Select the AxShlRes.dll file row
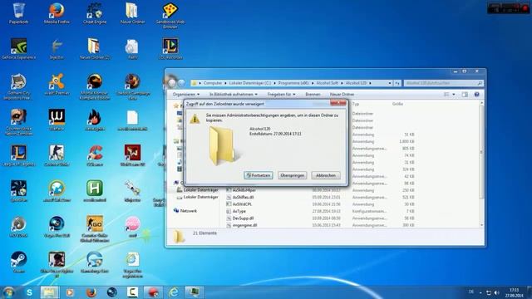 coord(319,198)
